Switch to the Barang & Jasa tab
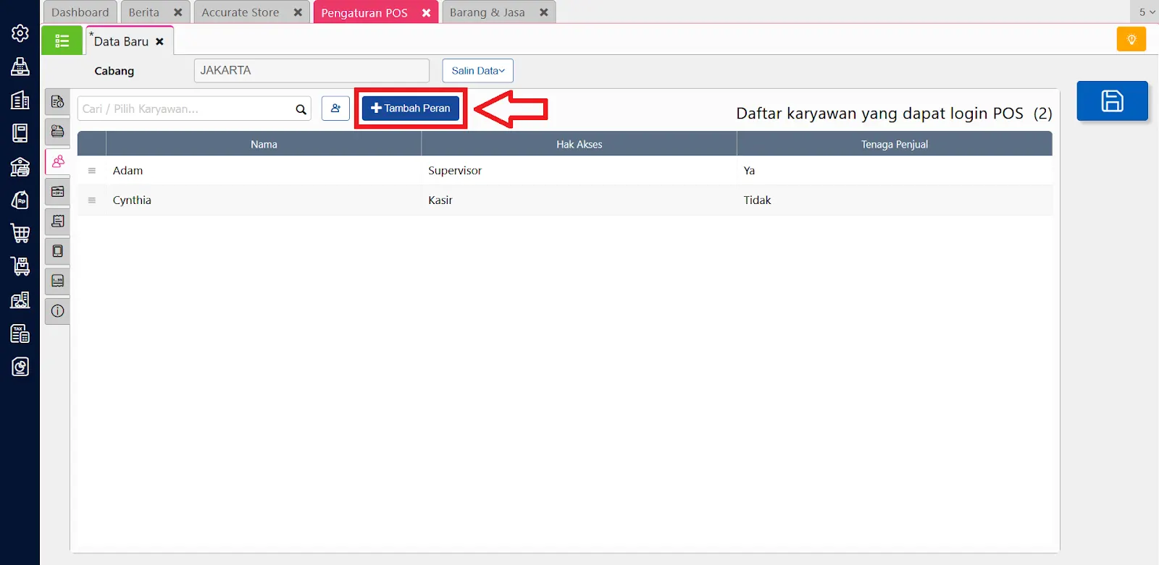 coord(488,12)
